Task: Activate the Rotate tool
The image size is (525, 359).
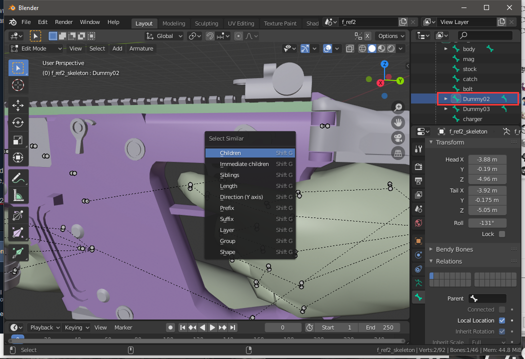Action: coord(18,122)
